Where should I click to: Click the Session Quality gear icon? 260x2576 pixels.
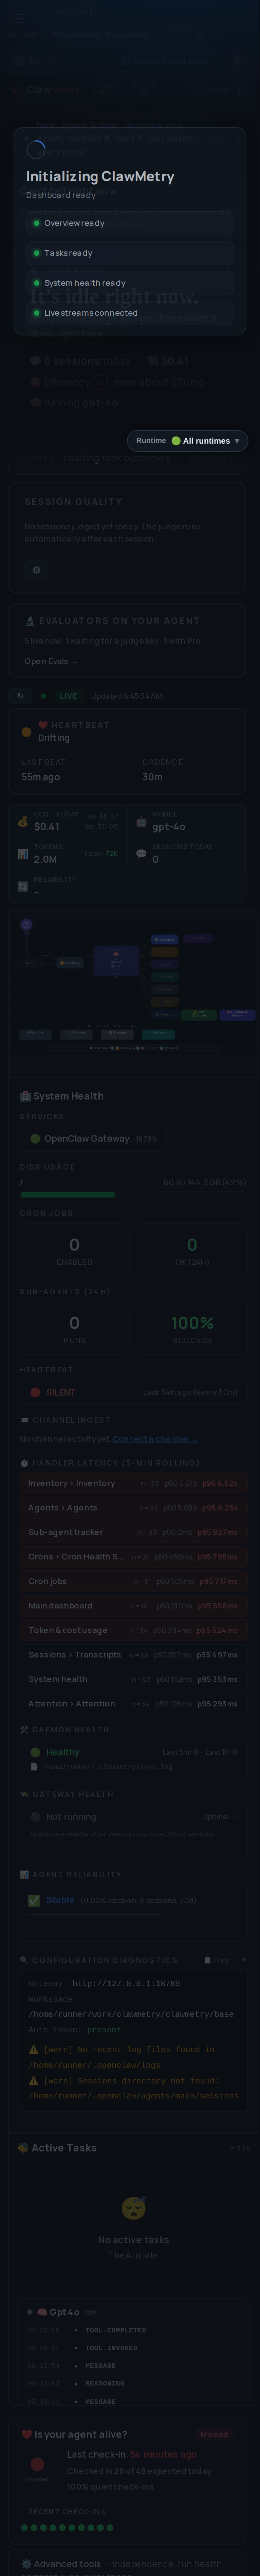point(36,570)
